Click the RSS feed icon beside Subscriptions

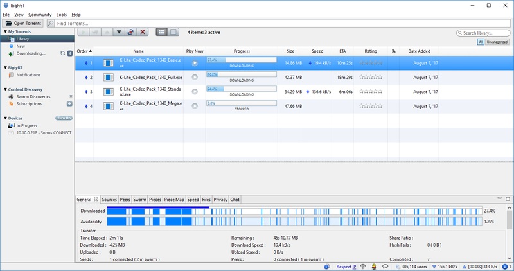tap(12, 103)
